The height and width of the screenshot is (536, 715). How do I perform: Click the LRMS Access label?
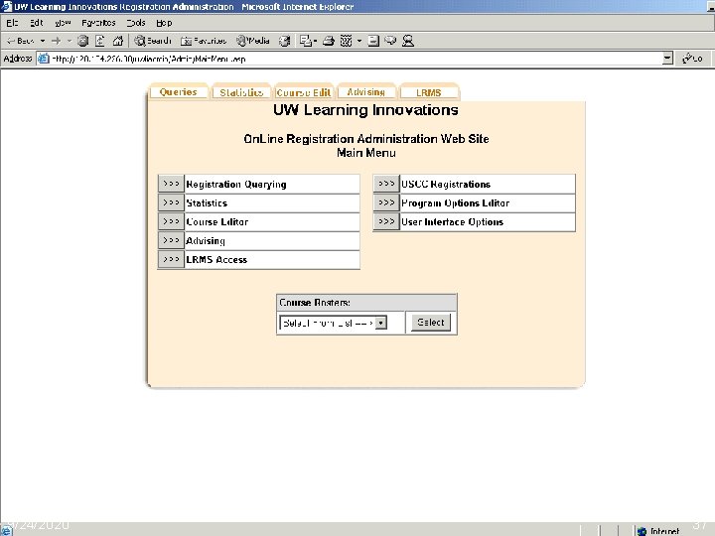pos(216,260)
